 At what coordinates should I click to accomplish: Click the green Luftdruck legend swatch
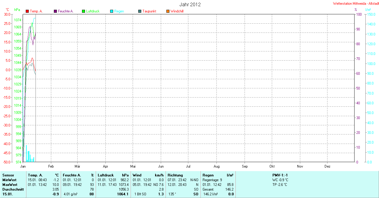pyautogui.click(x=83, y=11)
